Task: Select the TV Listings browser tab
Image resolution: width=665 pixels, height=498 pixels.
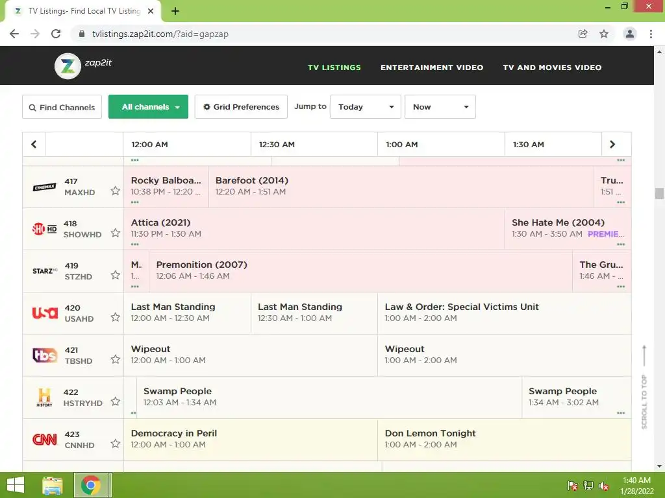Action: click(x=83, y=11)
